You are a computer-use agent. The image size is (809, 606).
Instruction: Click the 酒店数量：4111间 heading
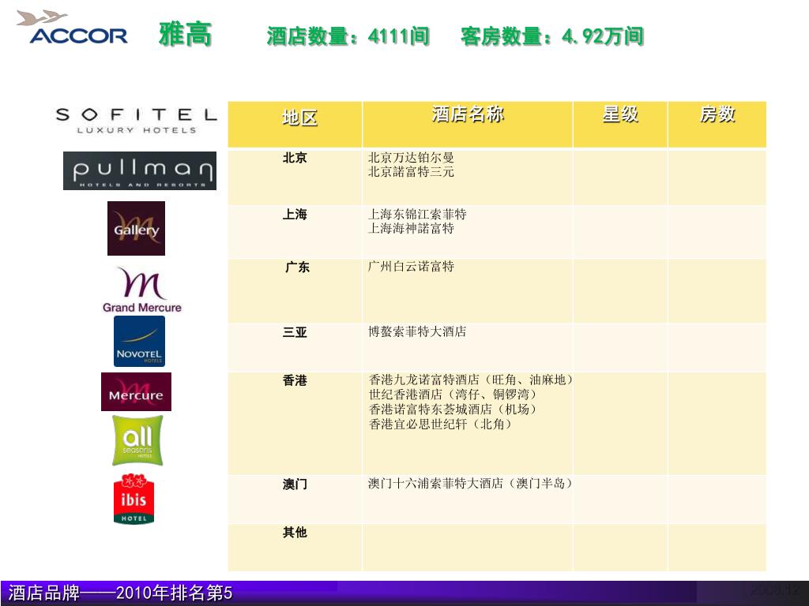click(348, 36)
